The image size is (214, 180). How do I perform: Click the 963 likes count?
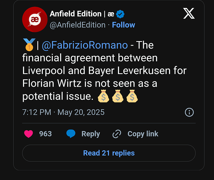tap(45, 134)
